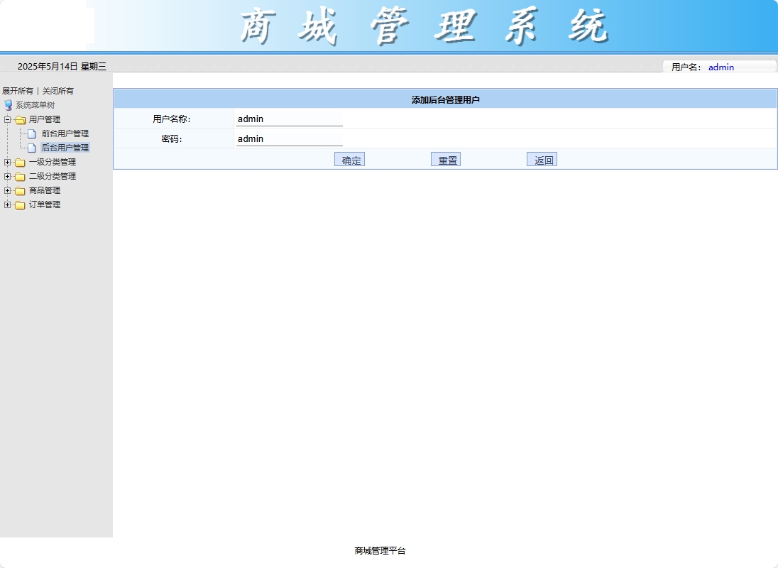Click the 后台用户管理 document icon
The width and height of the screenshot is (778, 568).
(x=31, y=148)
